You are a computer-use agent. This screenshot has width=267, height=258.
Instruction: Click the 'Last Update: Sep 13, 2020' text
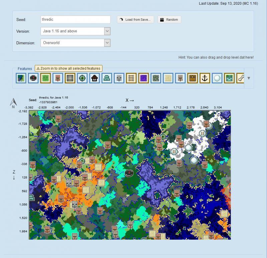[228, 3]
